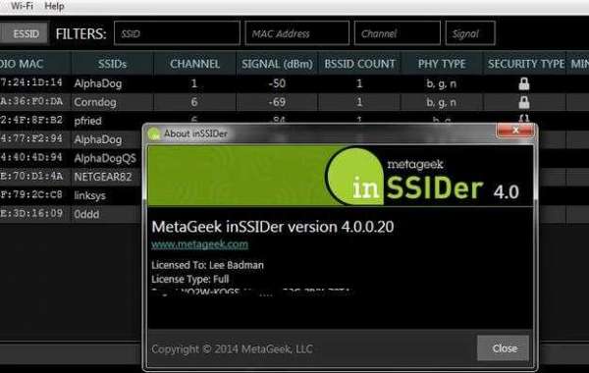
Task: Focus the Channel filter field
Action: pos(397,33)
